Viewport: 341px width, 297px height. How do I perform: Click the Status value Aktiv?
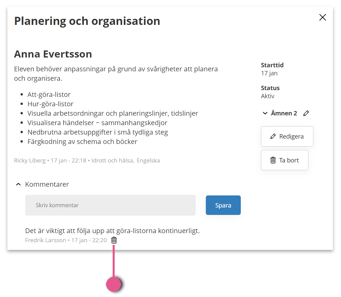point(267,96)
